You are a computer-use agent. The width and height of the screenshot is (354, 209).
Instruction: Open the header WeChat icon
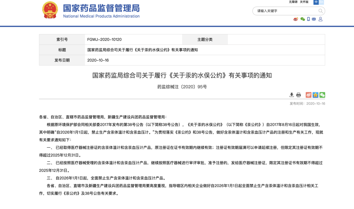point(303,19)
